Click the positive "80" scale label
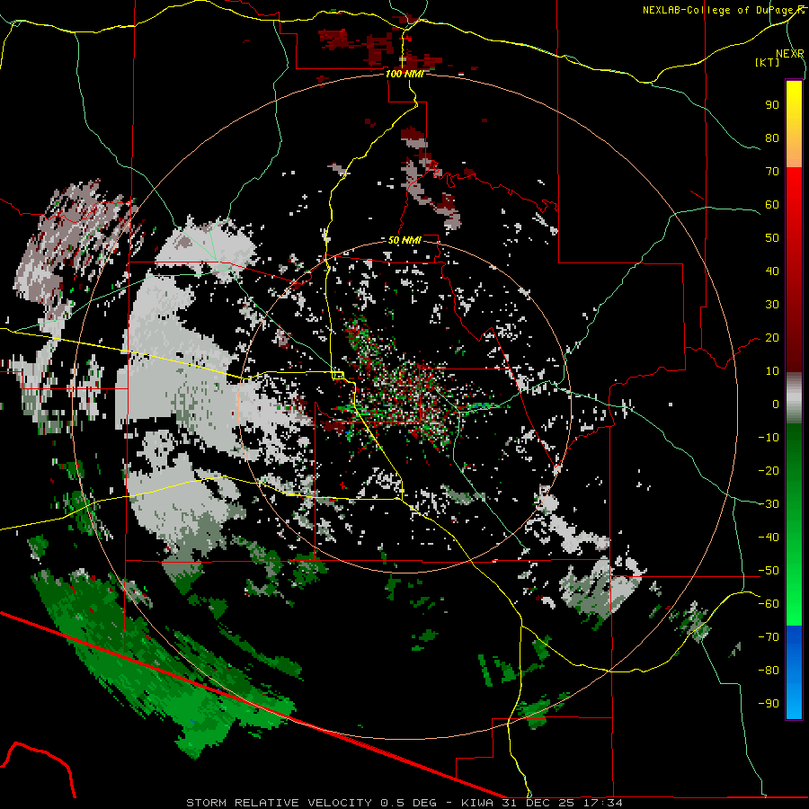This screenshot has height=809, width=809. pos(772,138)
